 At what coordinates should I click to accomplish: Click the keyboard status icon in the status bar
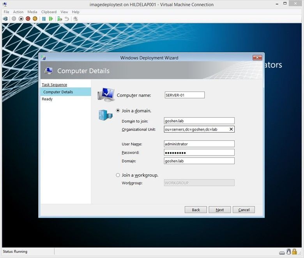click(x=282, y=253)
